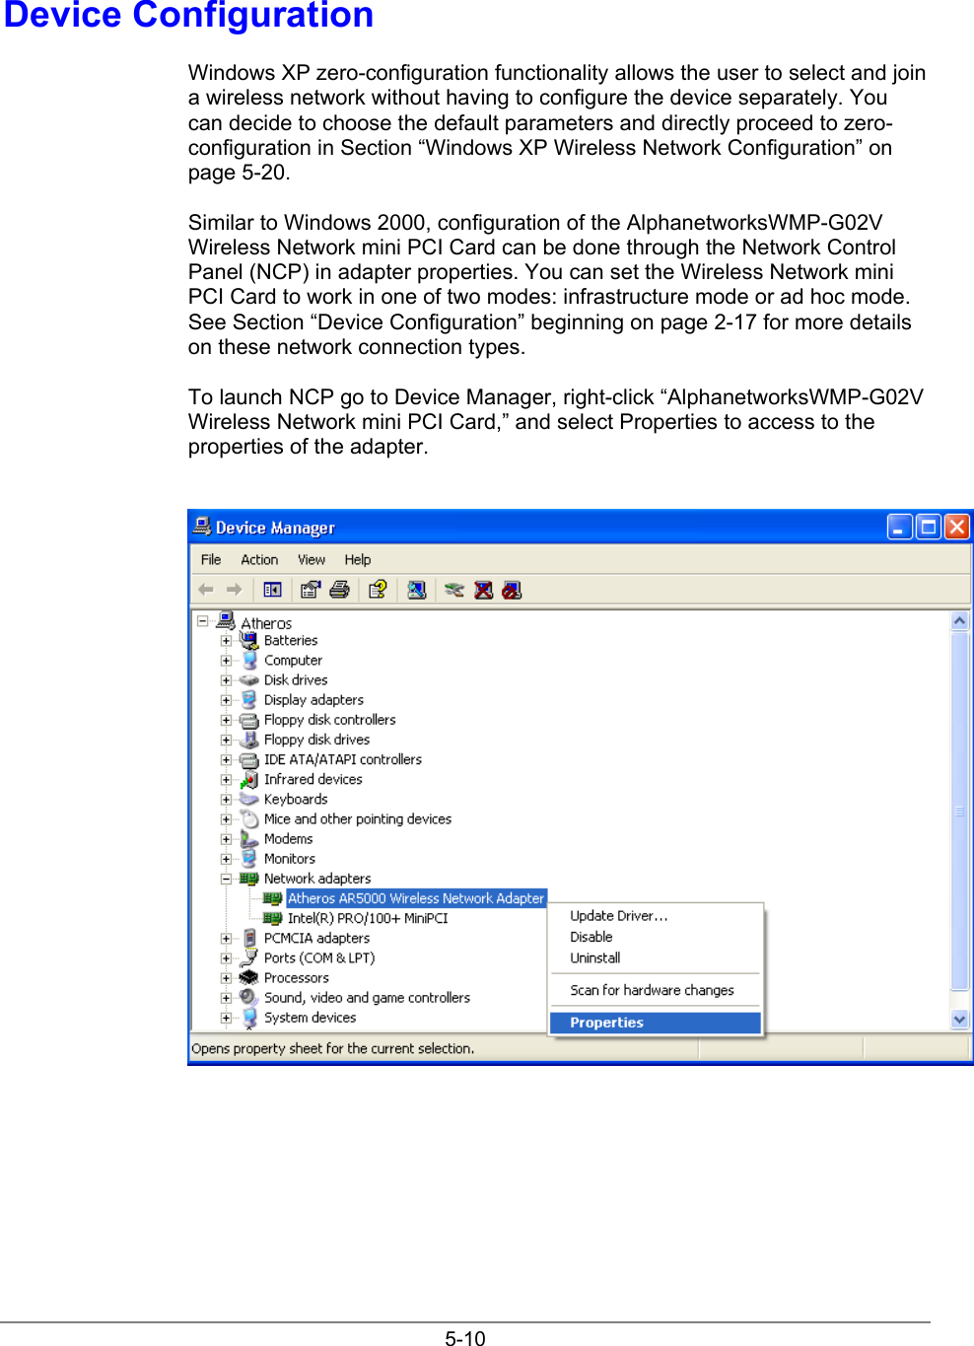Open the View menu
The height and width of the screenshot is (1346, 974).
click(312, 559)
